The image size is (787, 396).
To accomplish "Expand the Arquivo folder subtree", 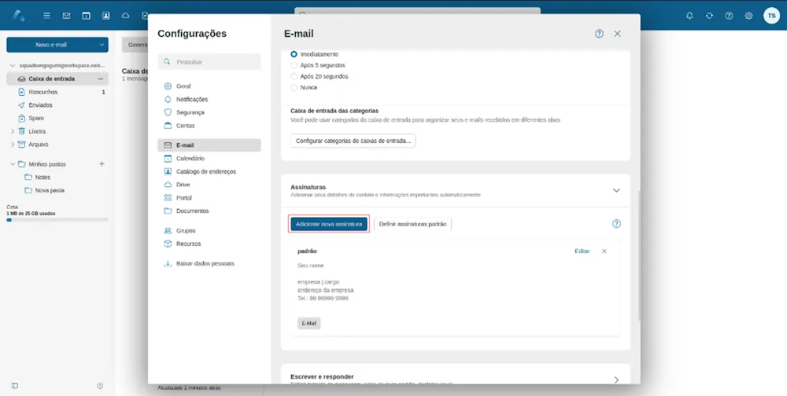I will tap(13, 144).
